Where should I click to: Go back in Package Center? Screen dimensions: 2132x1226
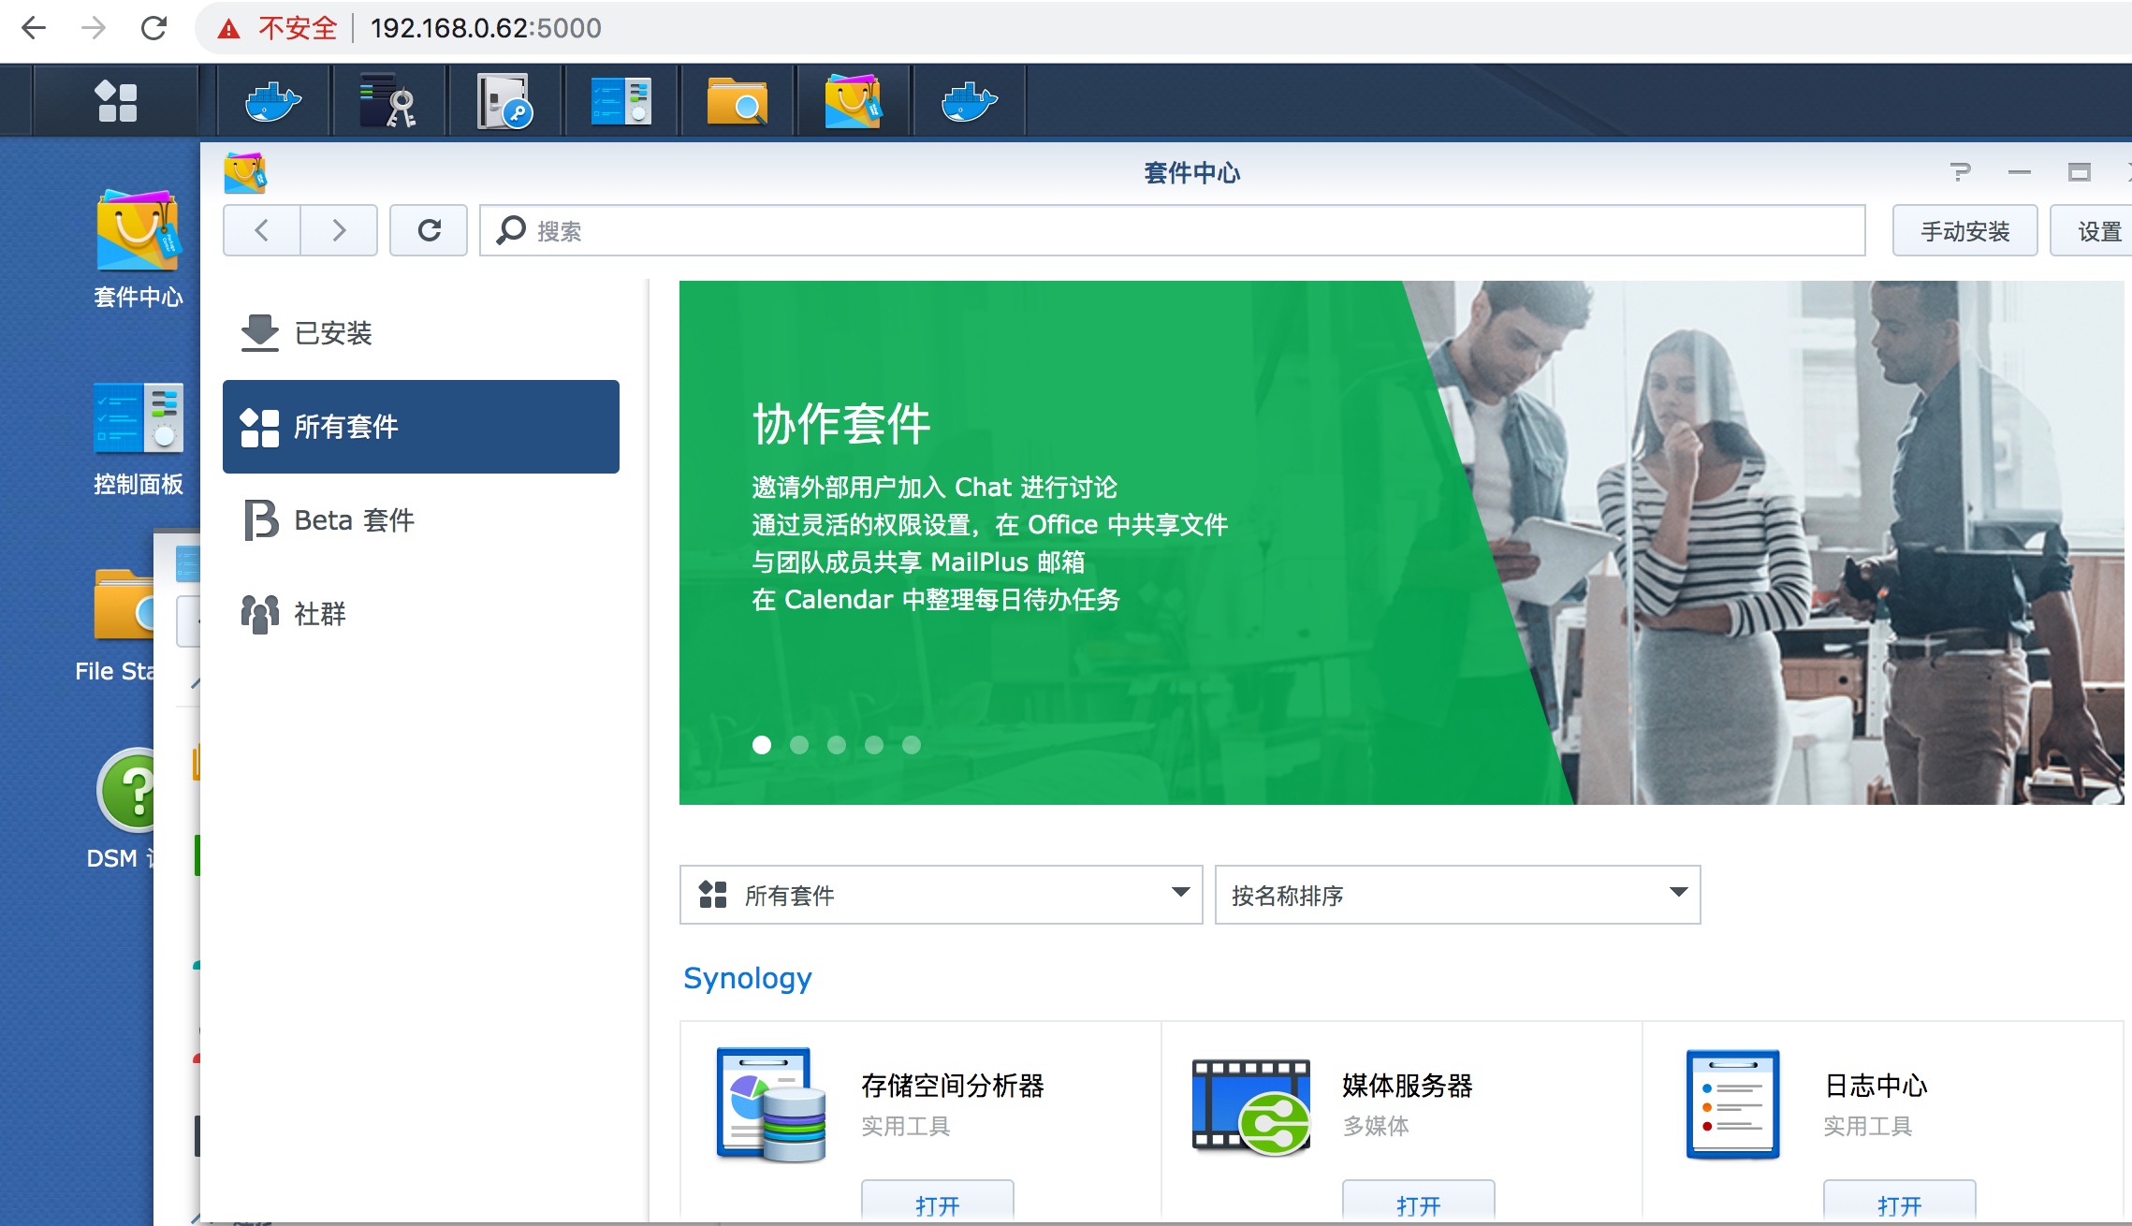click(x=262, y=230)
